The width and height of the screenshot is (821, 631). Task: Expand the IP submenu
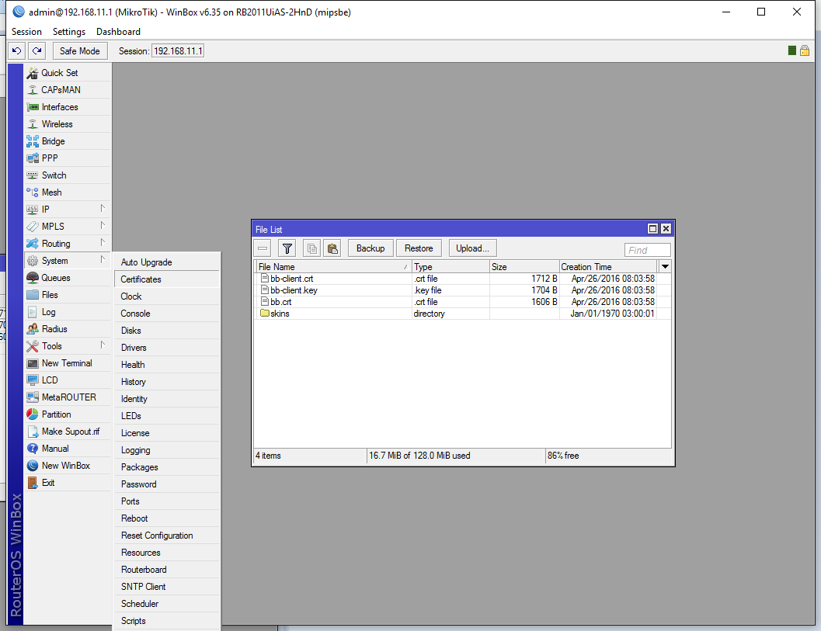point(68,210)
